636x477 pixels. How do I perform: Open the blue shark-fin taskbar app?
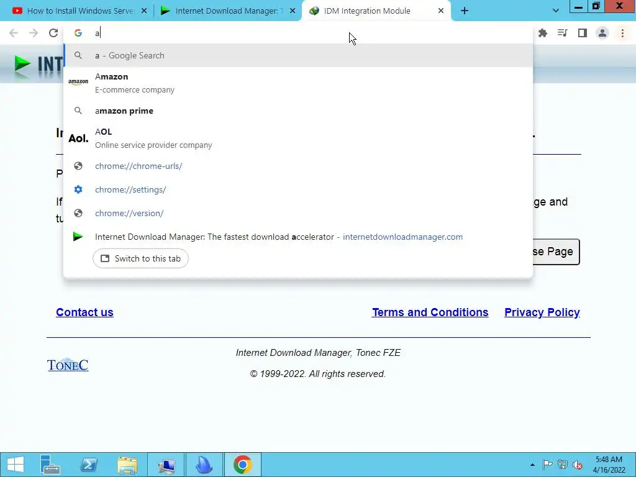(x=204, y=465)
